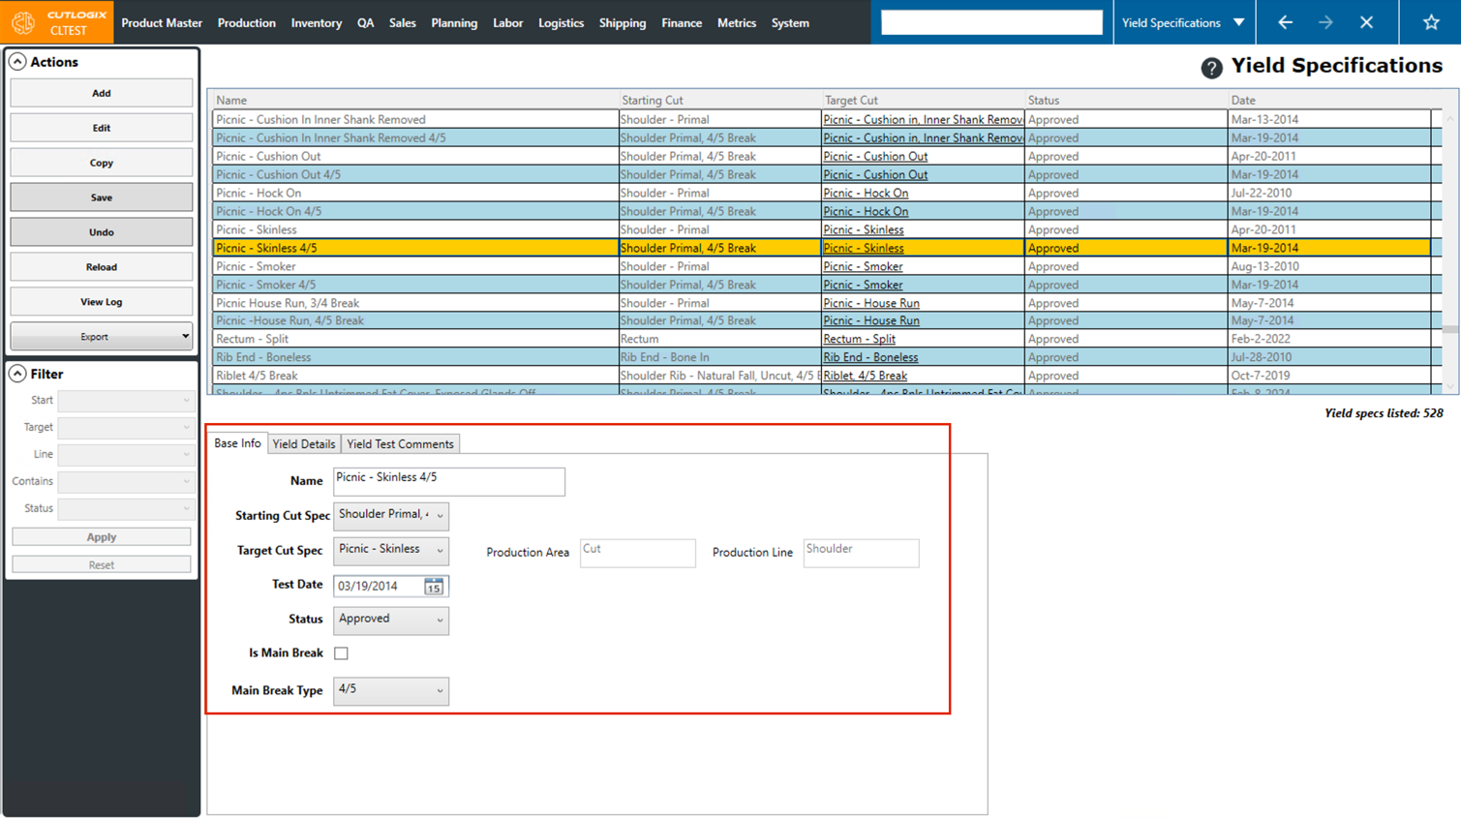1461x818 pixels.
Task: Click the Name input field
Action: (448, 481)
